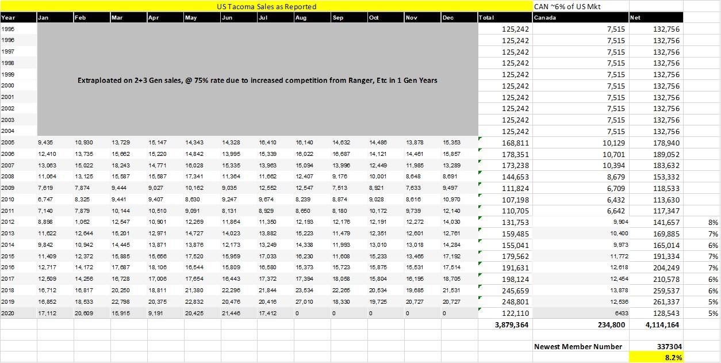Click 2020 Total cell 122,110

coord(505,313)
